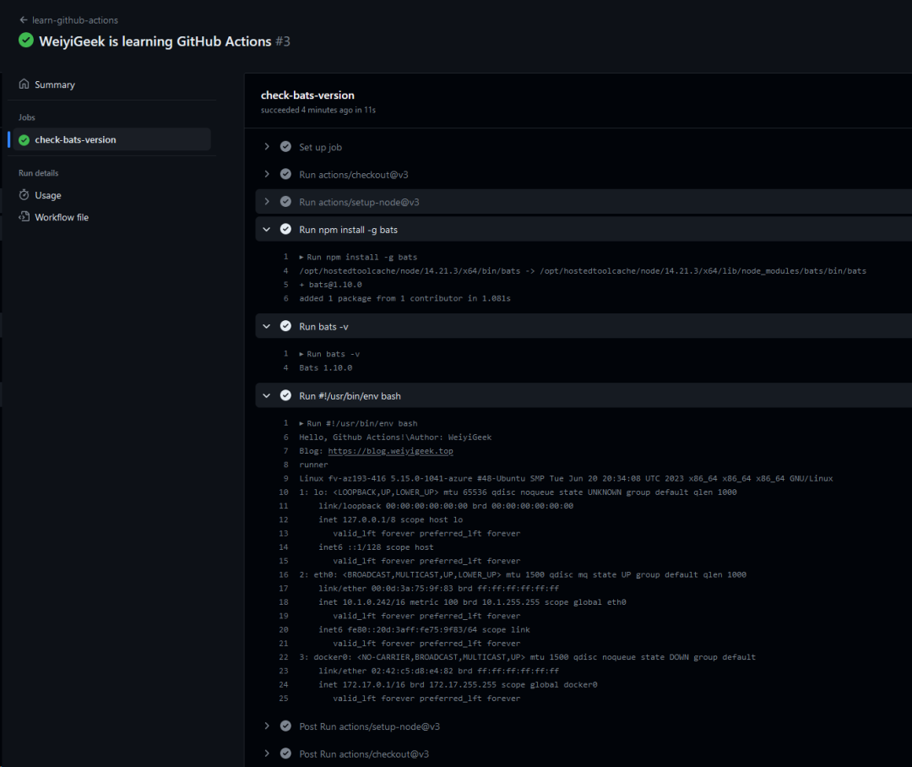Click the success check icon on Set up job

click(x=285, y=146)
